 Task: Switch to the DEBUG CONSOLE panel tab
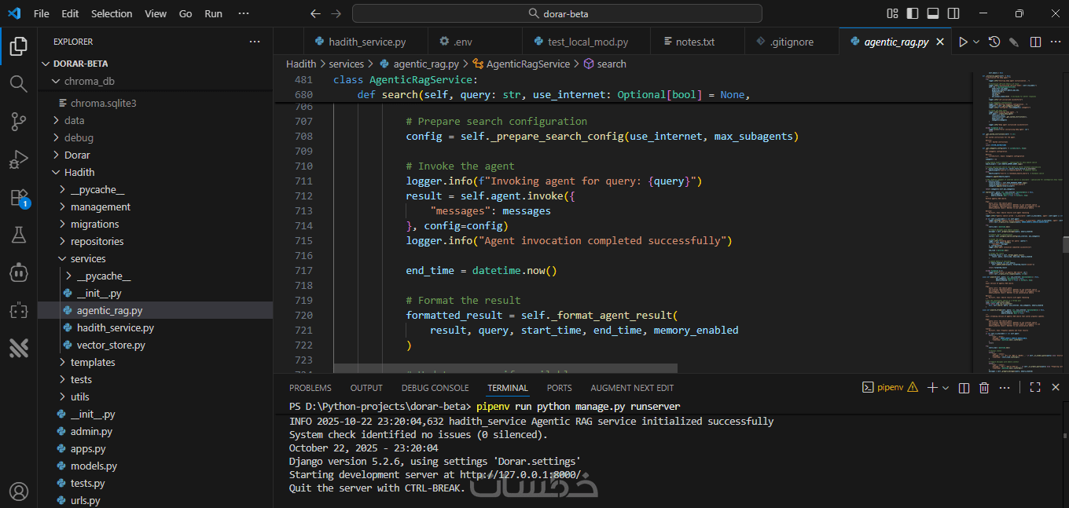pos(435,388)
